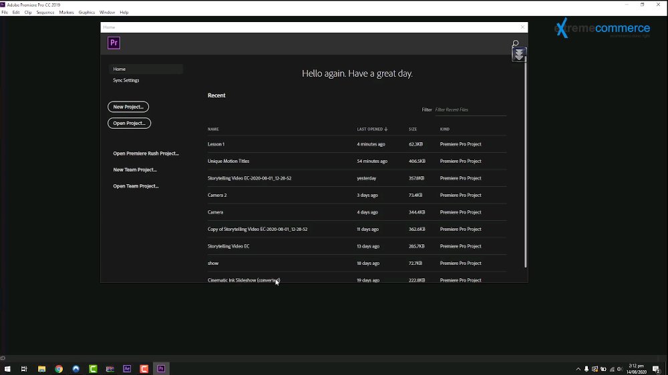The height and width of the screenshot is (375, 668).
Task: Click '3 days ago' in Camera 2 row
Action: coord(367,196)
